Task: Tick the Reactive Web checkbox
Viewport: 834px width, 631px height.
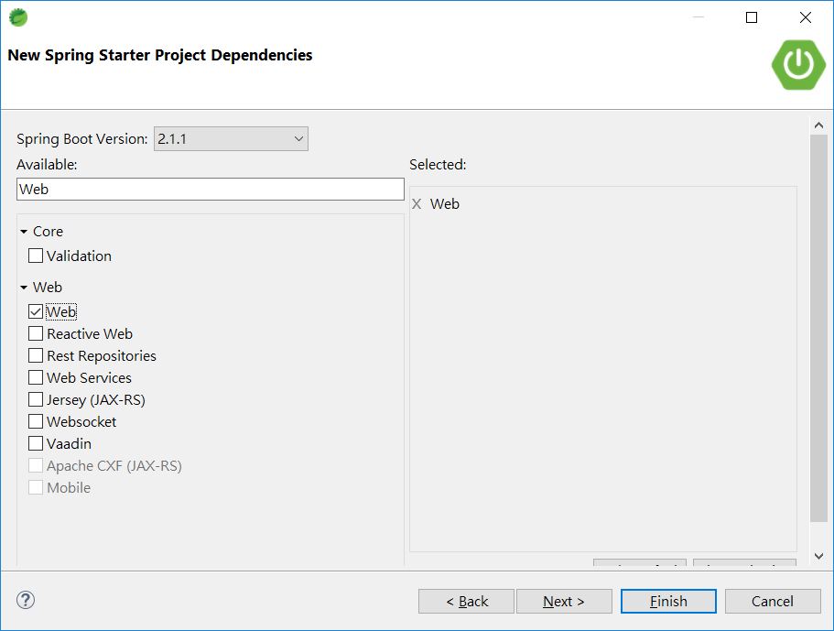Action: [36, 333]
